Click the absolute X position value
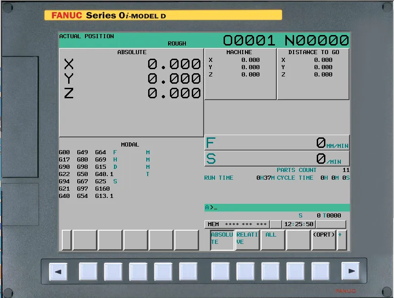Screen dimensions: 394x298 pos(174,64)
